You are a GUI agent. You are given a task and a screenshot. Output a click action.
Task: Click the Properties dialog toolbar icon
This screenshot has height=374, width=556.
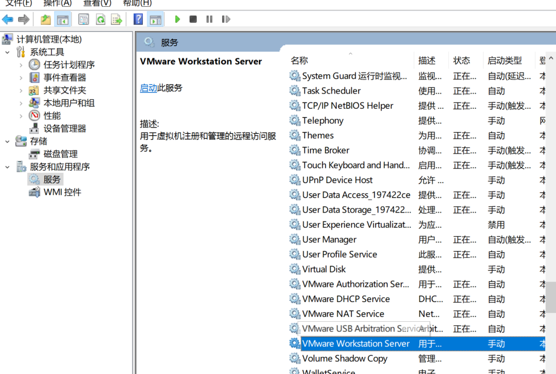[x=82, y=19]
